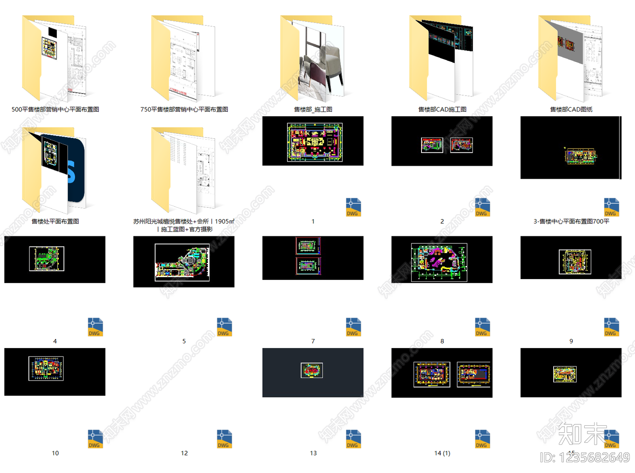Click the file name label 12

pyautogui.click(x=184, y=453)
